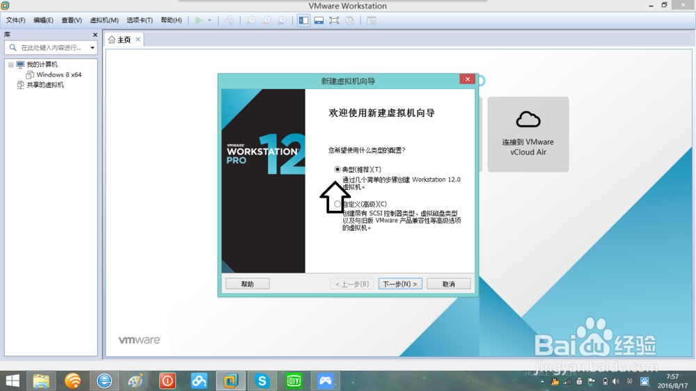Toggle the library sidebar view icon
This screenshot has height=391, width=696.
tap(303, 20)
